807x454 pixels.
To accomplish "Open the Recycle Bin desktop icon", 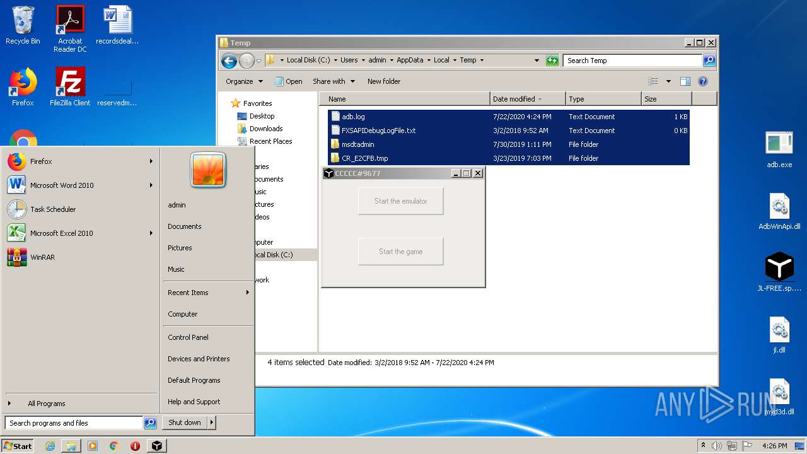I will pyautogui.click(x=23, y=25).
